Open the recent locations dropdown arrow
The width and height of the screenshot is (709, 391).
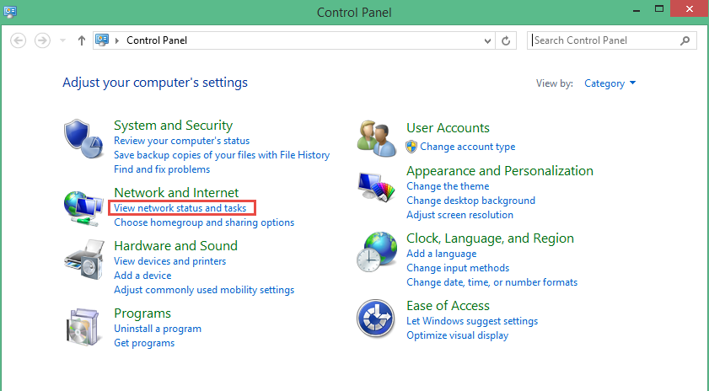point(63,40)
